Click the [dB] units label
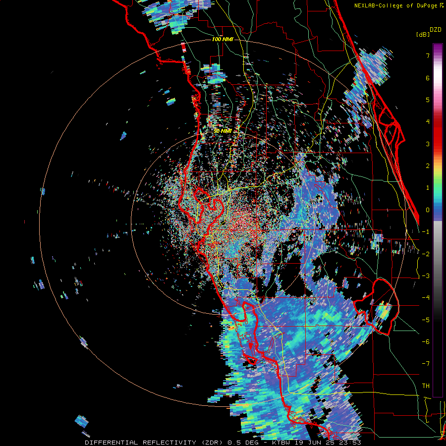The height and width of the screenshot is (446, 446). pos(423,34)
